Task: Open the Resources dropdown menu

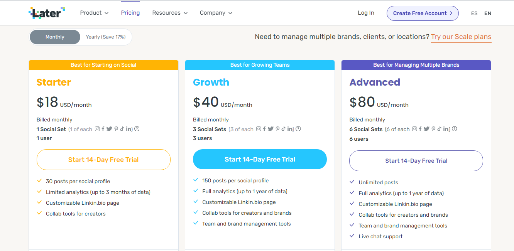Action: coord(170,13)
